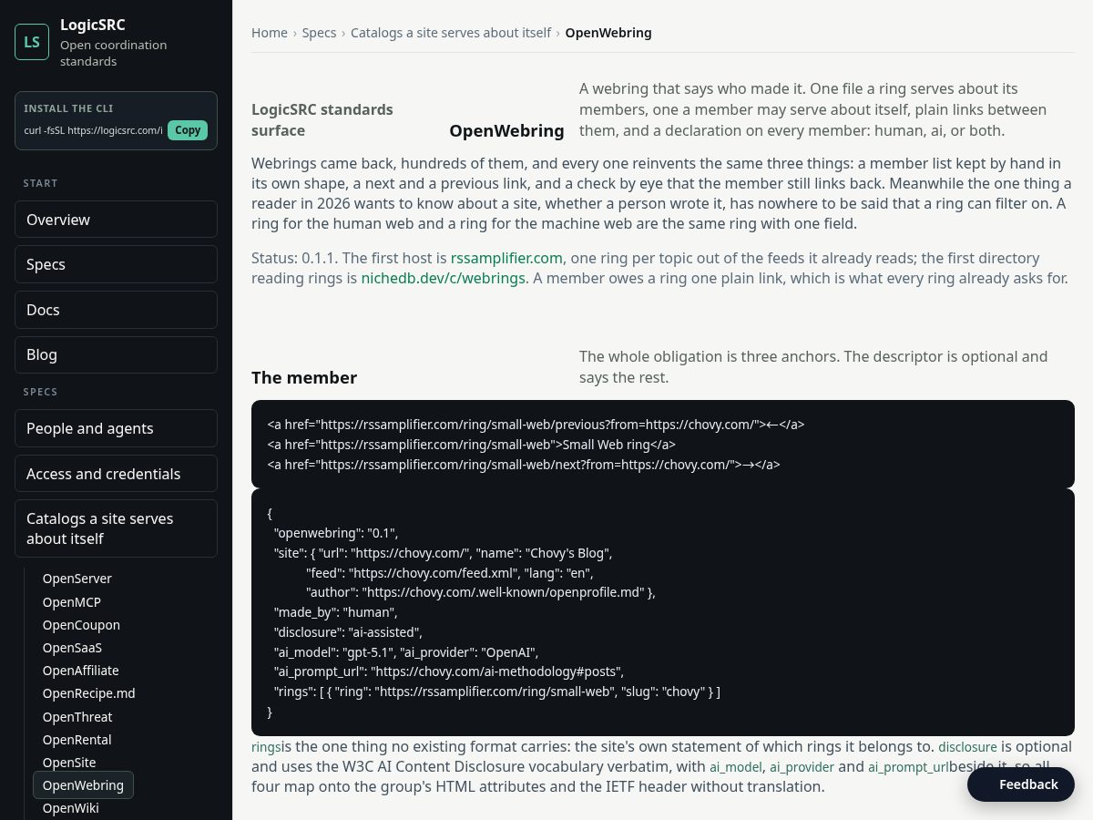Open the LogicSRC site title
This screenshot has width=1093, height=820.
pyautogui.click(x=93, y=25)
